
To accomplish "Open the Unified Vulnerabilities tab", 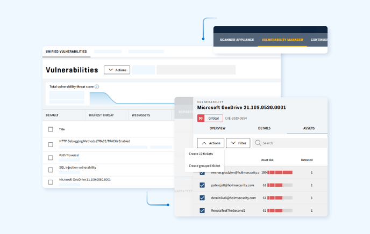I will coord(66,52).
